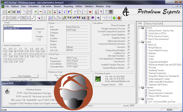Click the Visc T toolbar icon
Viewport: 183px width, 112px height.
point(104,18)
